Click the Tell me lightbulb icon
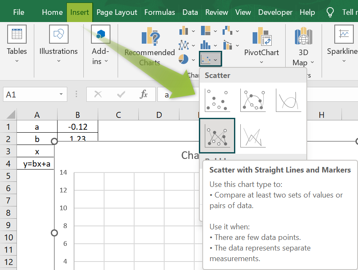 pos(330,12)
